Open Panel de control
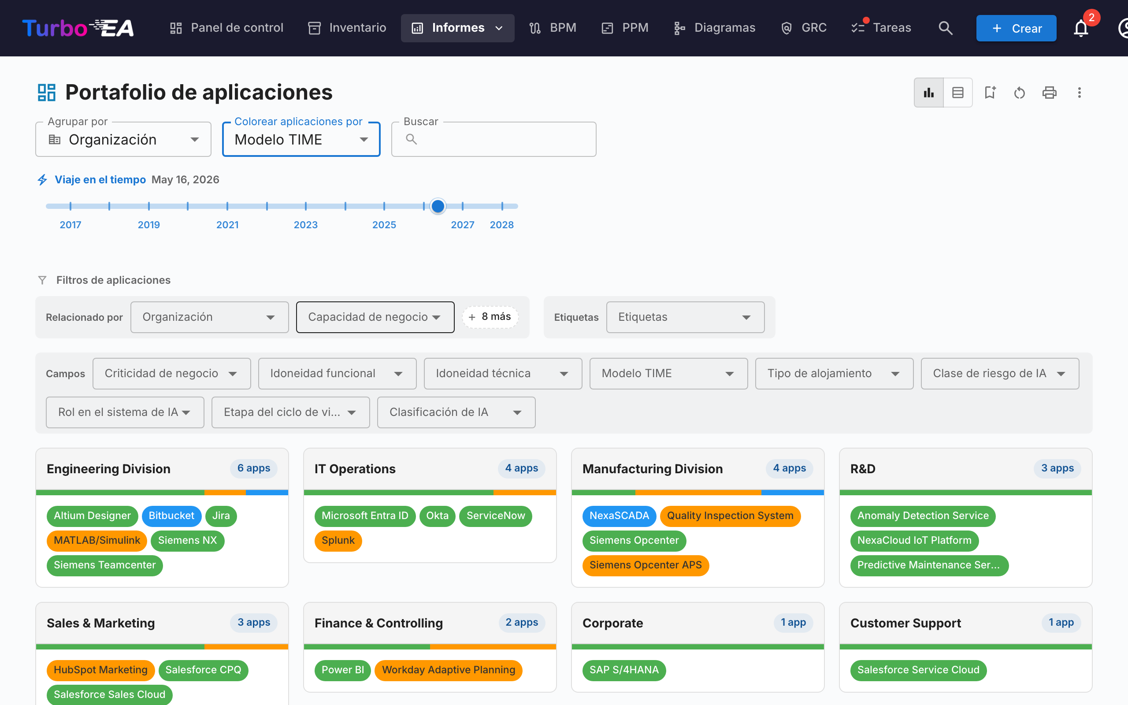The height and width of the screenshot is (705, 1128). click(226, 28)
